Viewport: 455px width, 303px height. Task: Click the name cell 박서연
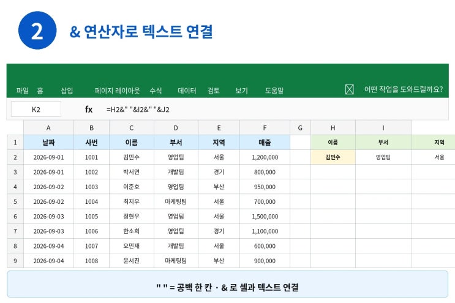[x=132, y=172]
